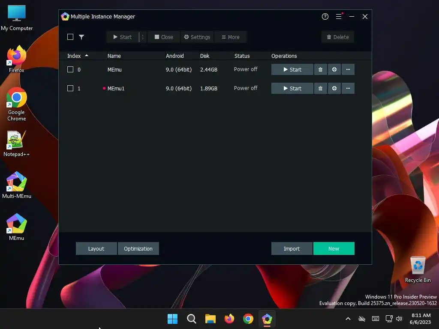Click the Name column header

click(x=114, y=56)
